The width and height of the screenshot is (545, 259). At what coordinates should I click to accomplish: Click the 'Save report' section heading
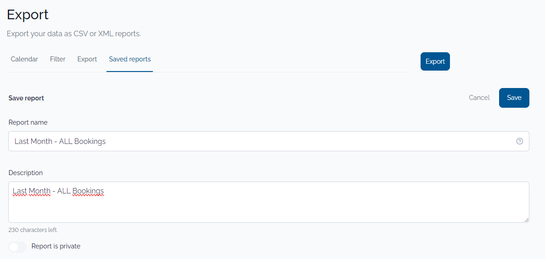coord(26,98)
